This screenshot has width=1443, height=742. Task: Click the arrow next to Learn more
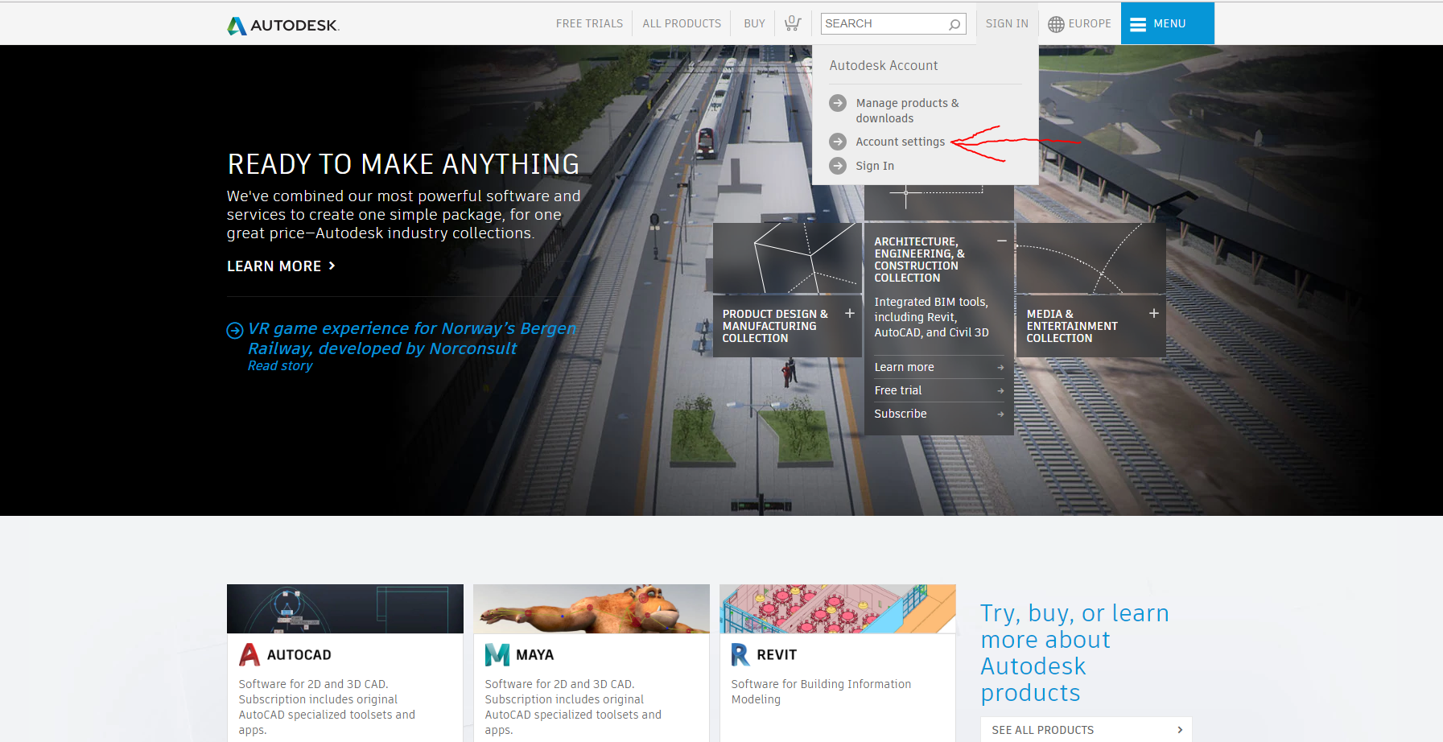click(1000, 368)
